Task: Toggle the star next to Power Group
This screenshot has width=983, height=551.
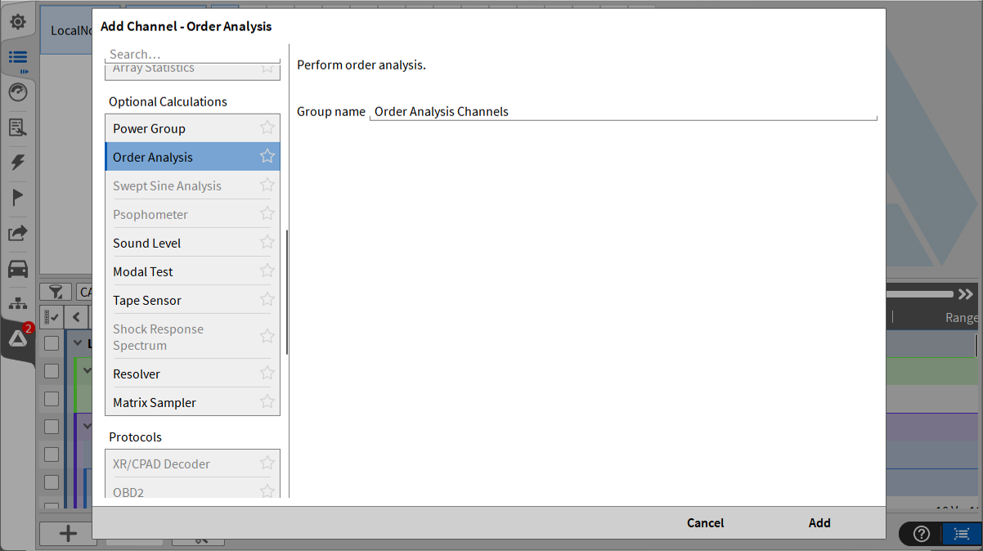Action: coord(267,128)
